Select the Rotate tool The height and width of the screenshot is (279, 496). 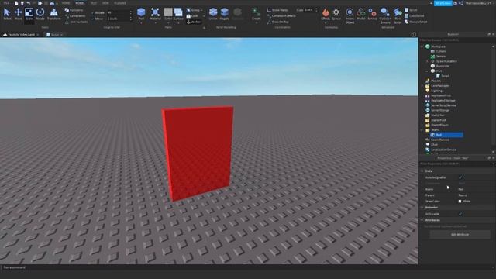click(40, 14)
